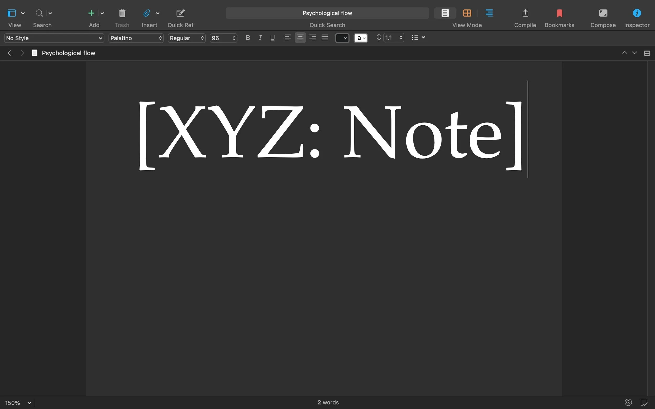
Task: Navigate back using the left arrow
Action: pos(9,53)
